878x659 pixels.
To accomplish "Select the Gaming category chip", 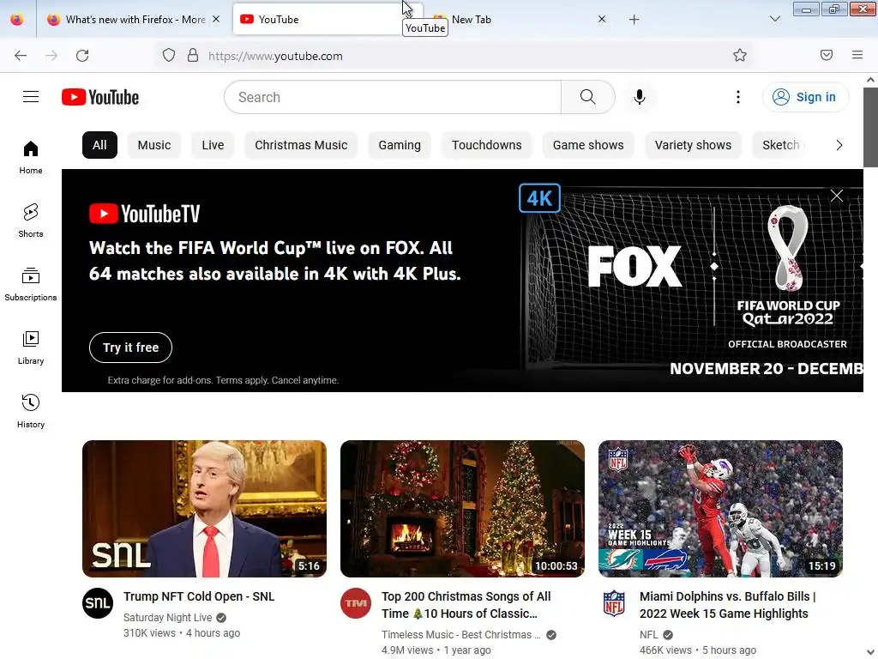I will (x=400, y=145).
